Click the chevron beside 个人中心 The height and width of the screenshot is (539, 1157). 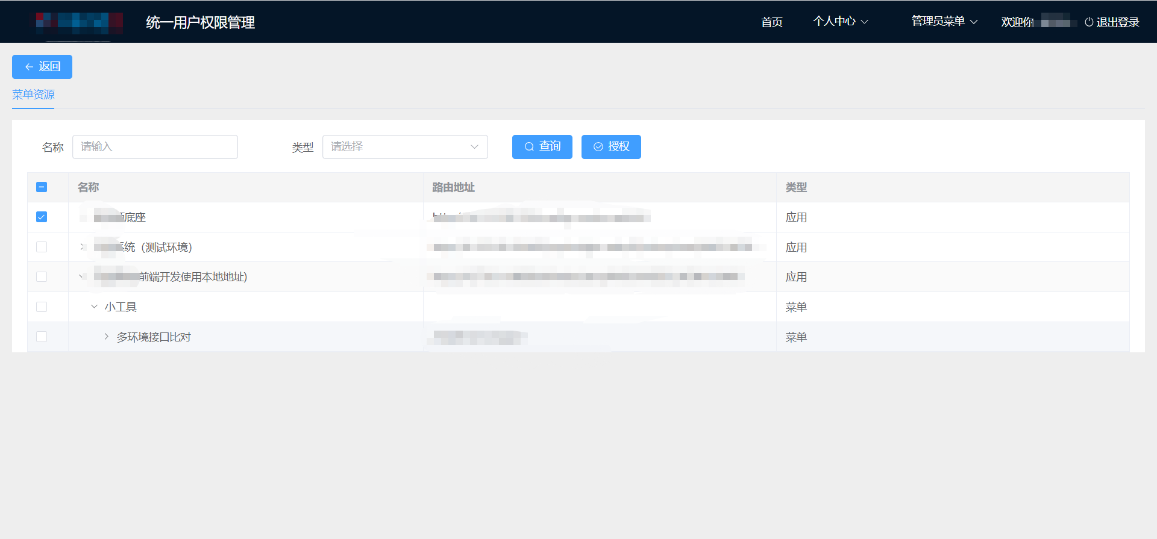[x=864, y=22]
